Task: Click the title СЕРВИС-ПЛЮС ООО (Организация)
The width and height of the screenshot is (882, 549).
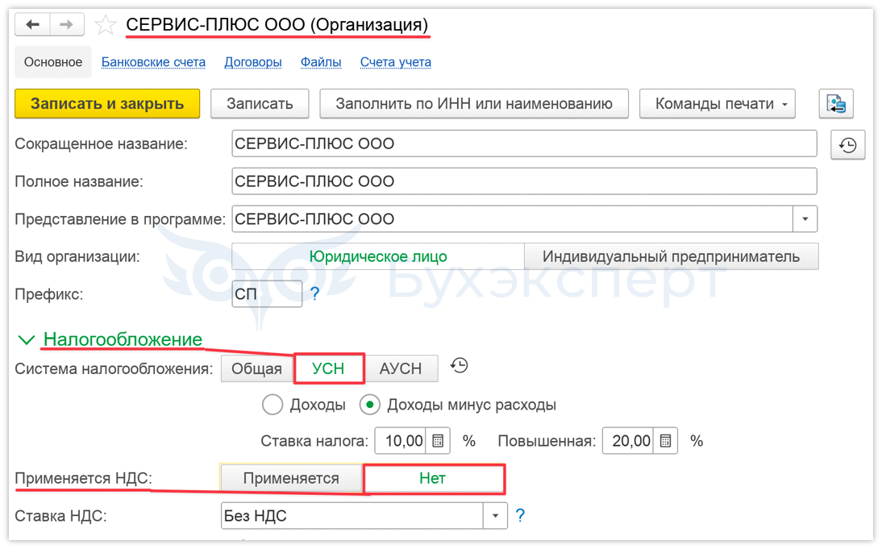Action: coord(277,25)
